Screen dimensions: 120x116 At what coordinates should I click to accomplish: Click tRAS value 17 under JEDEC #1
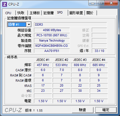click(43, 85)
